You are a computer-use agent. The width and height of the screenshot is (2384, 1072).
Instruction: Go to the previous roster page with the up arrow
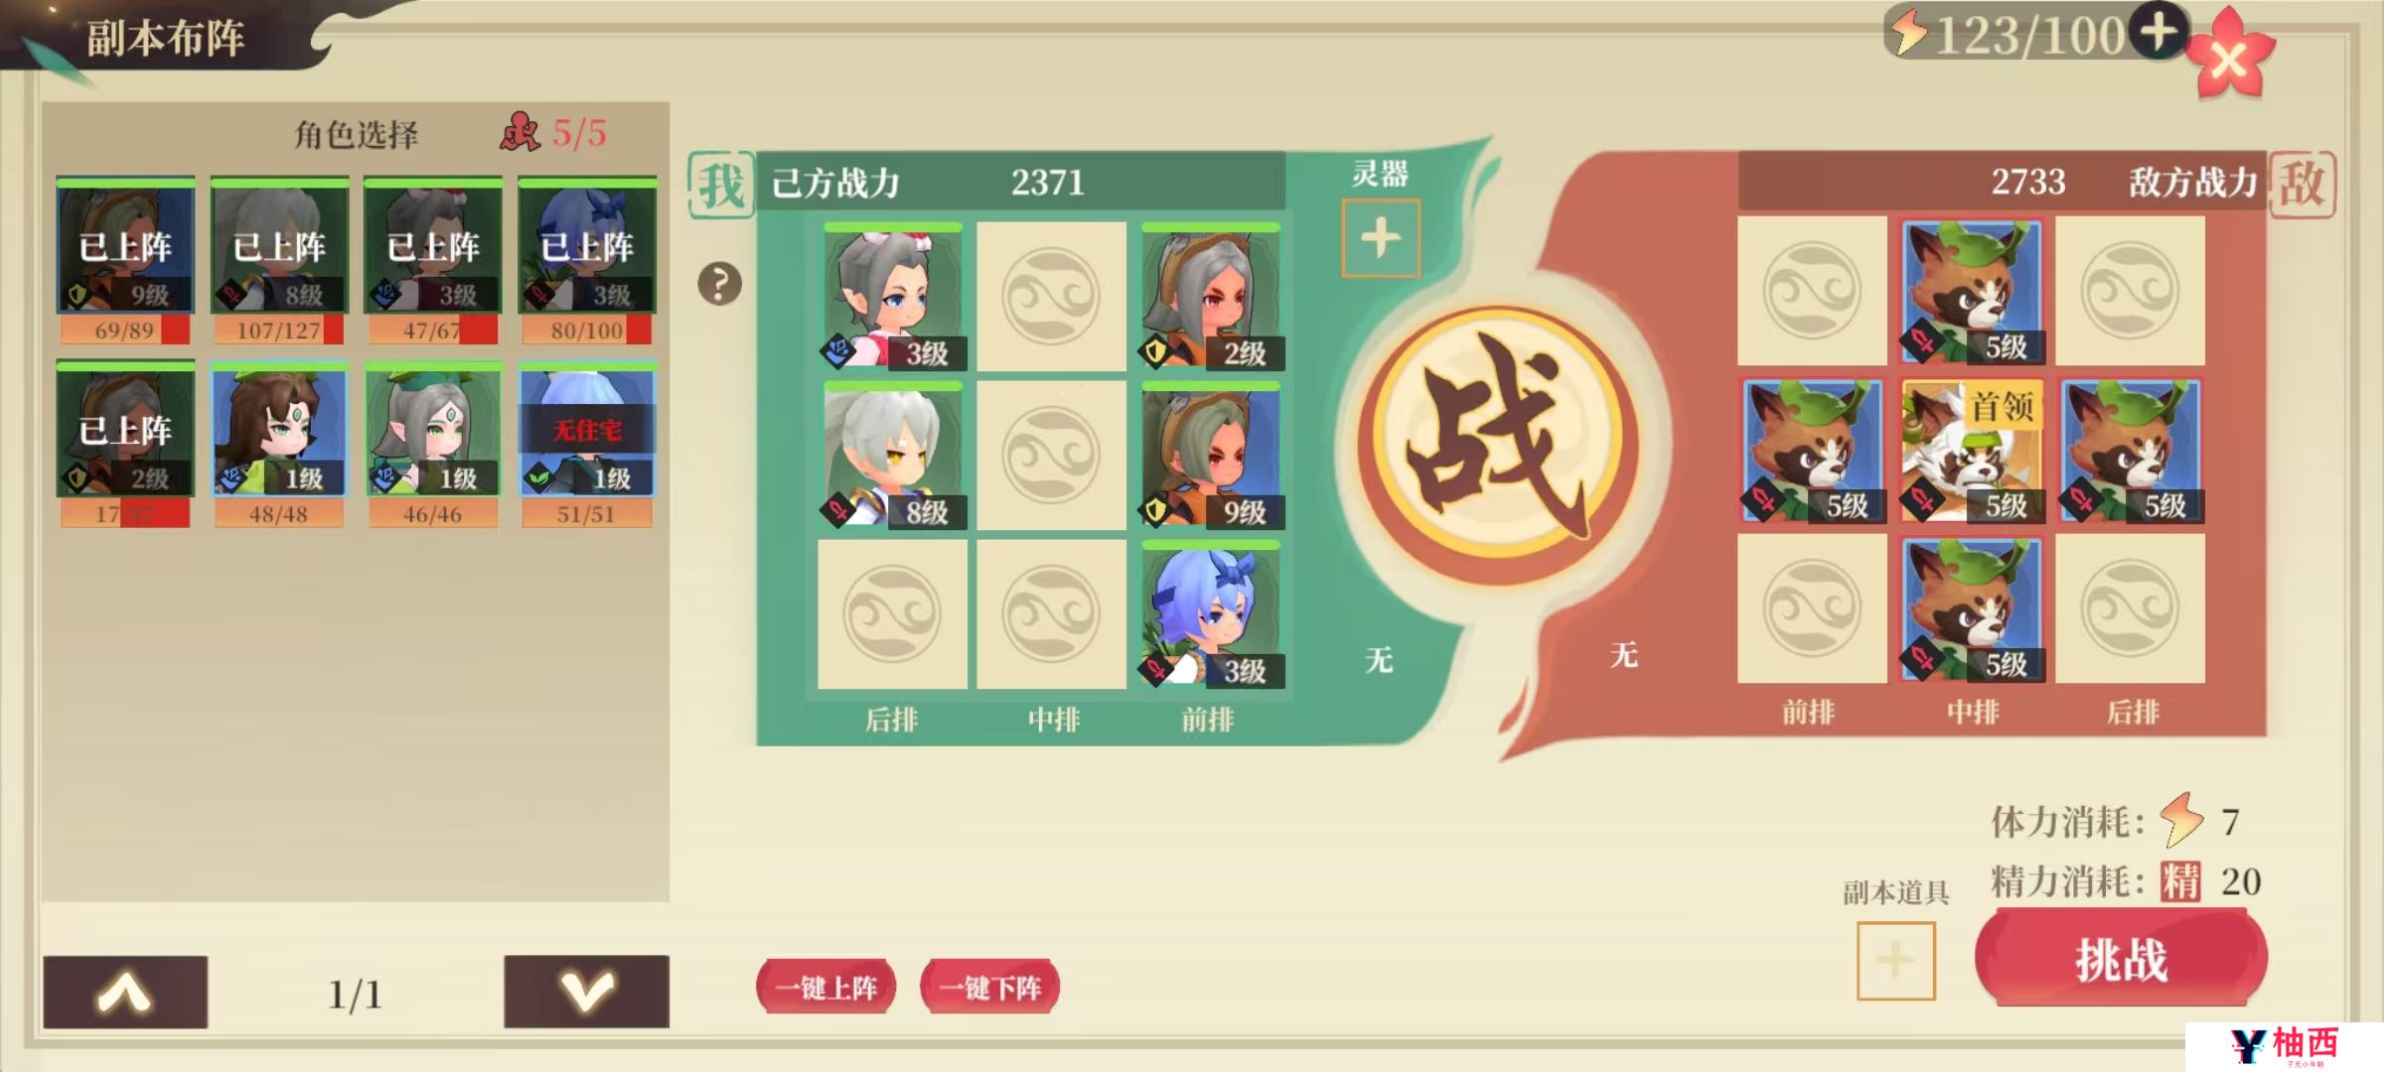125,992
